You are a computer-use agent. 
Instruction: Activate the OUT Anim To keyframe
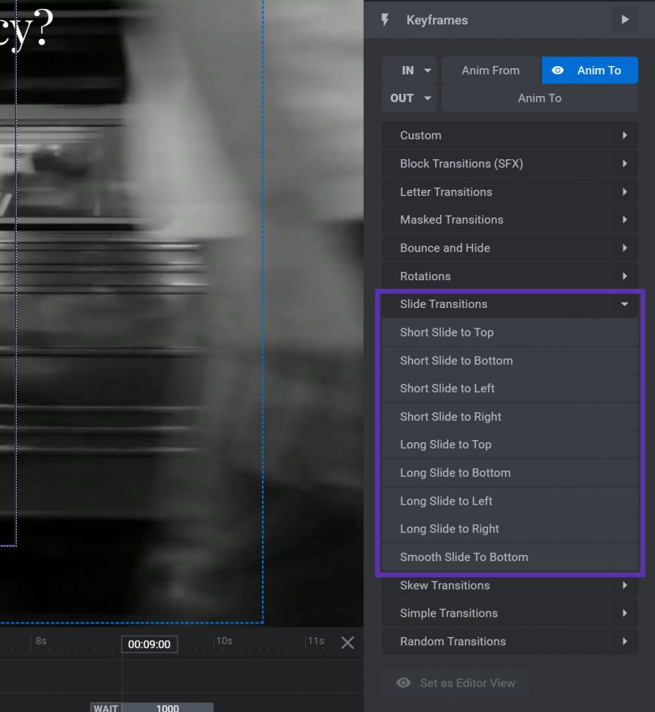[540, 98]
